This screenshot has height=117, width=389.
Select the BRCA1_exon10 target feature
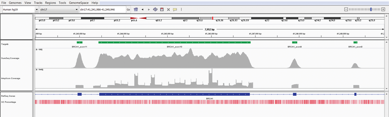click(x=174, y=42)
